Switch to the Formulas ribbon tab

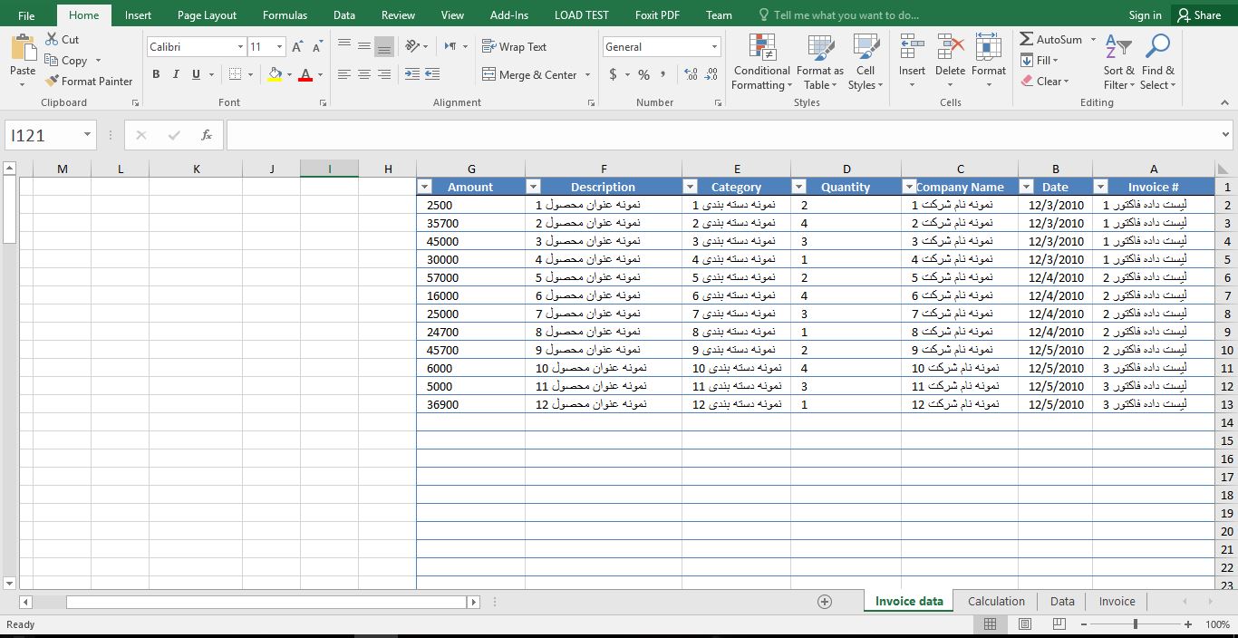pos(285,15)
